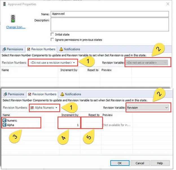176x170 pixels.
Task: Click the Revision Numbers tab checkmark icon in the upper panel
Action: 28,49
